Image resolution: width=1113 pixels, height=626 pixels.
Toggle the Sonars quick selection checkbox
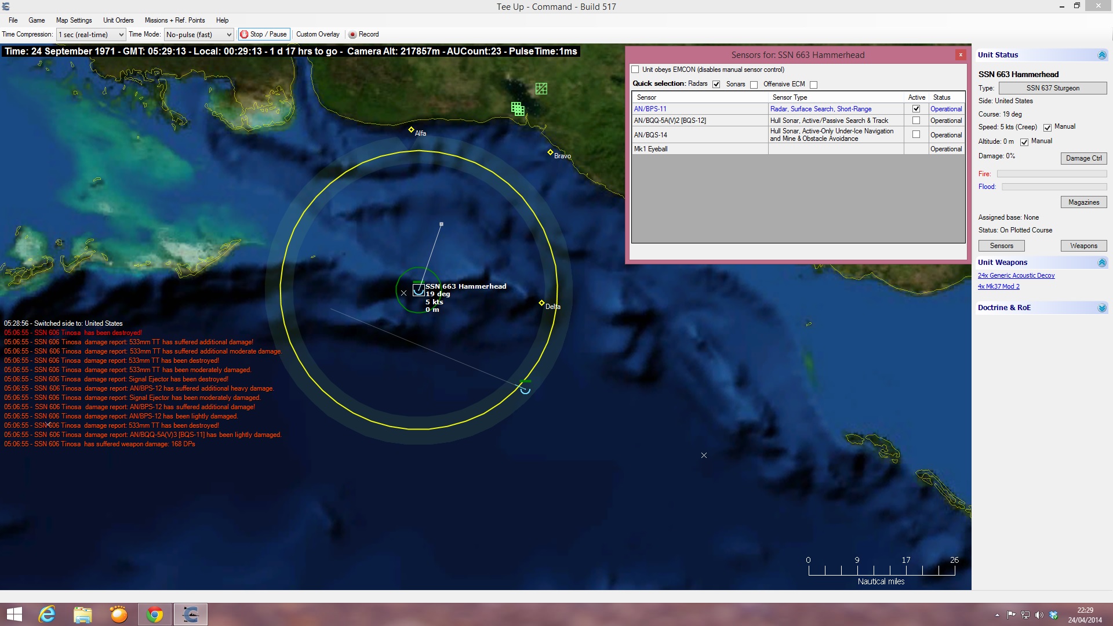754,85
